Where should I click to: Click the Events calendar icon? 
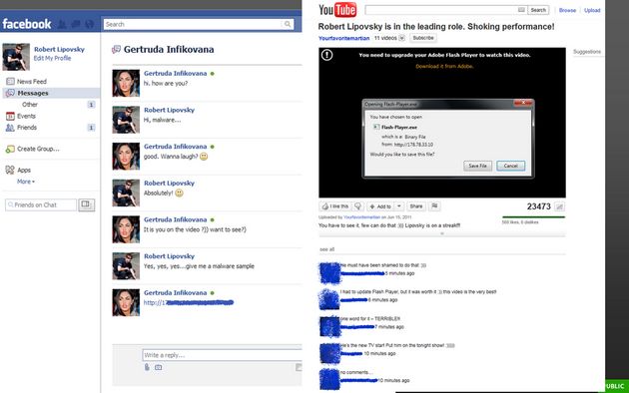point(10,116)
